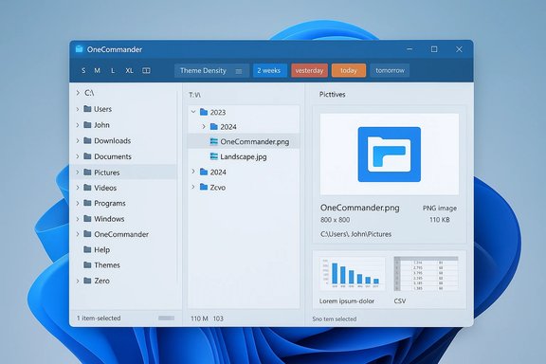This screenshot has height=364, width=546.
Task: Click the yesterday color tag
Action: (309, 71)
